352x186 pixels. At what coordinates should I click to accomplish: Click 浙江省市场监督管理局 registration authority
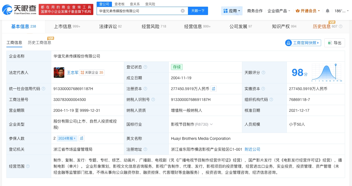(73, 149)
